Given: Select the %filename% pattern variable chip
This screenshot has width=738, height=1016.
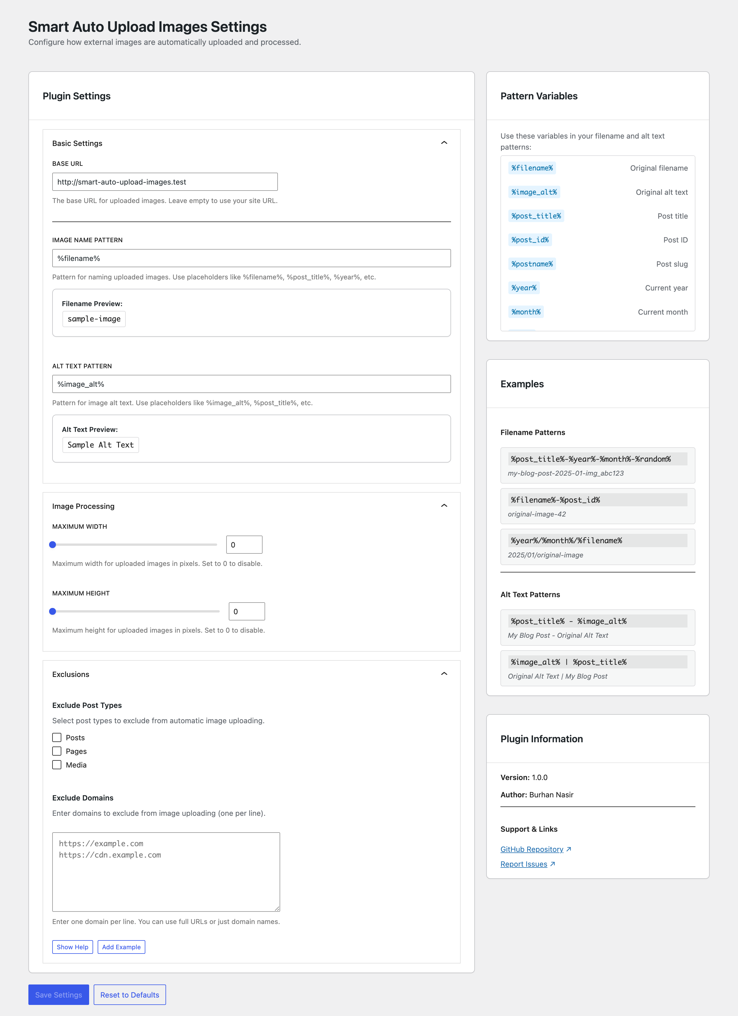Looking at the screenshot, I should (532, 168).
